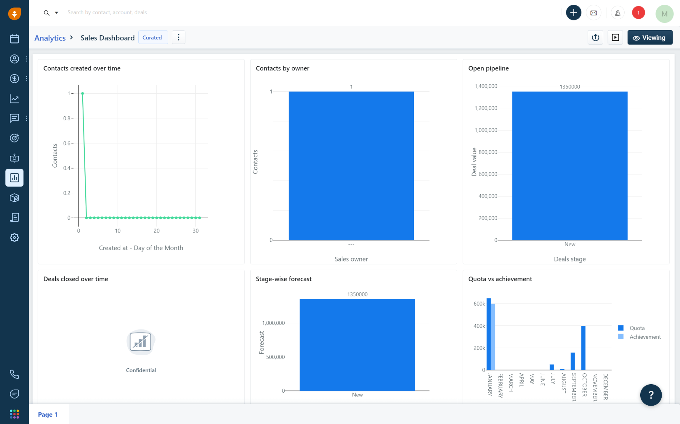Viewport: 680px width, 424px height.
Task: Open the Deals icon in sidebar
Action: pos(14,78)
